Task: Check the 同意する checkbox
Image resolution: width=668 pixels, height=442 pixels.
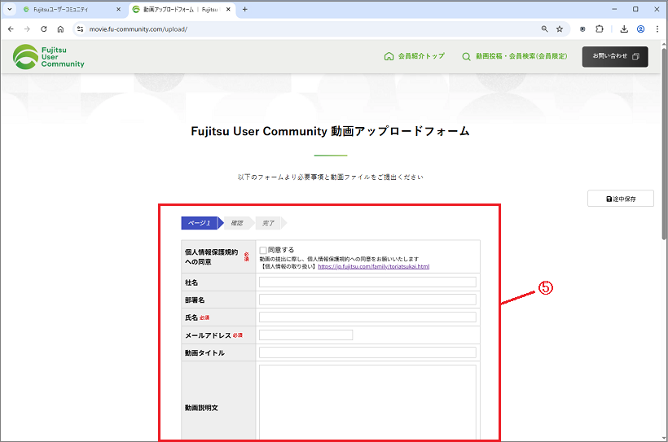Action: pyautogui.click(x=263, y=251)
